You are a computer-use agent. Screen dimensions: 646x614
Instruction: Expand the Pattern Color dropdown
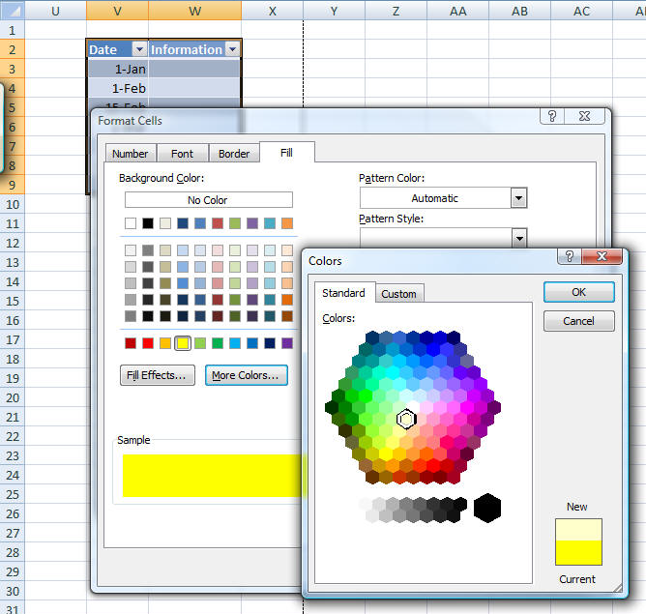click(519, 198)
